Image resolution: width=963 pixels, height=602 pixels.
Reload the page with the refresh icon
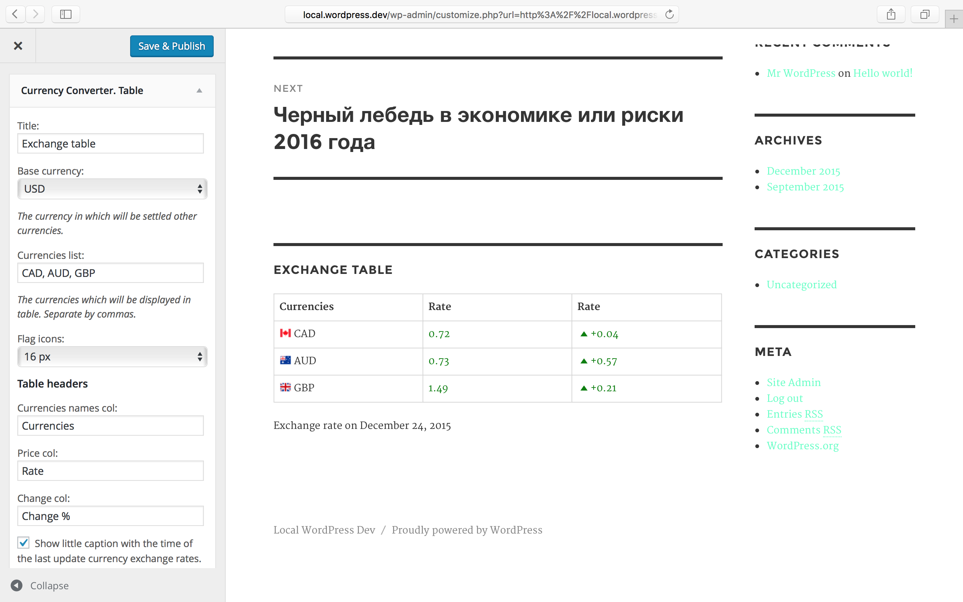tap(669, 15)
